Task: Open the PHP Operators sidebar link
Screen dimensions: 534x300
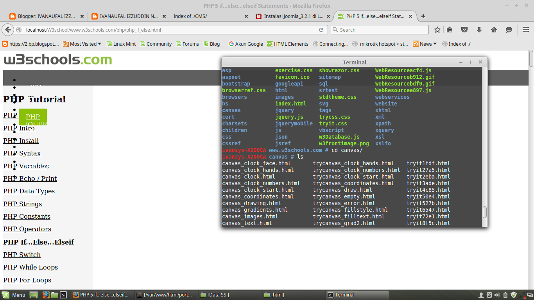Action: pyautogui.click(x=27, y=229)
